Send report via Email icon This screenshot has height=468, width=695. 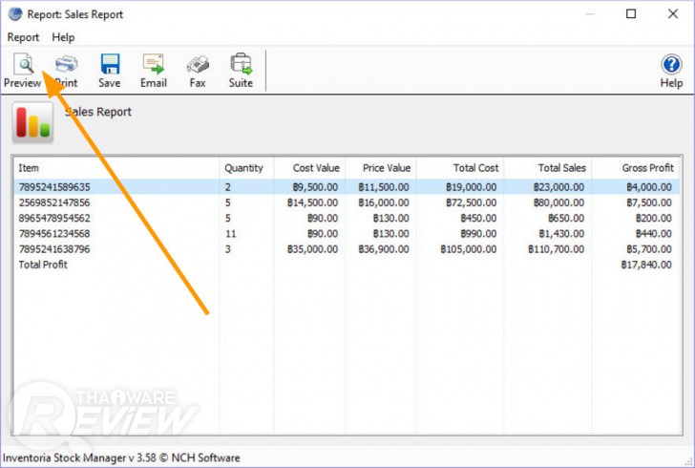point(154,71)
